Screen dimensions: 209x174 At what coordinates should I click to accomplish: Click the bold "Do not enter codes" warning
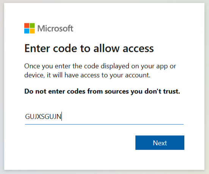102,91
